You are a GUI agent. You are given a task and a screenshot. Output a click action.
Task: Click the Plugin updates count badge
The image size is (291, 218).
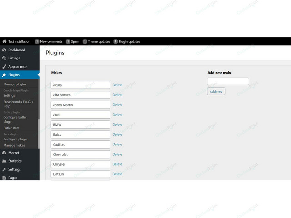[115, 41]
